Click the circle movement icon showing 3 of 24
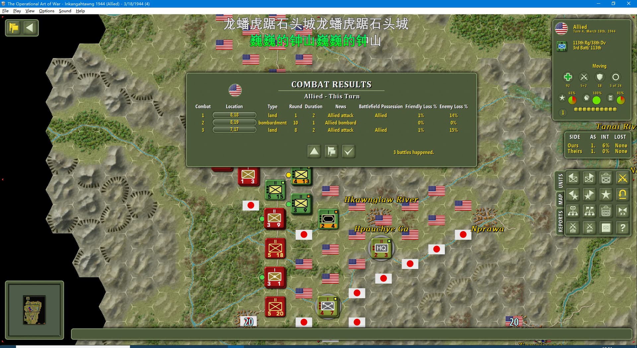This screenshot has height=348, width=637. pos(615,77)
